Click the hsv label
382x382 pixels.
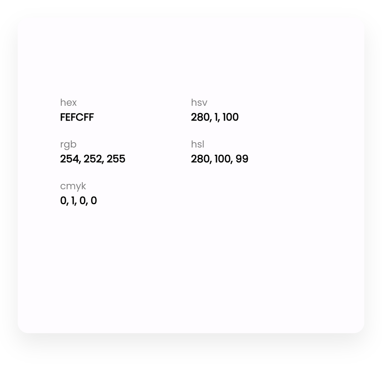tap(199, 103)
